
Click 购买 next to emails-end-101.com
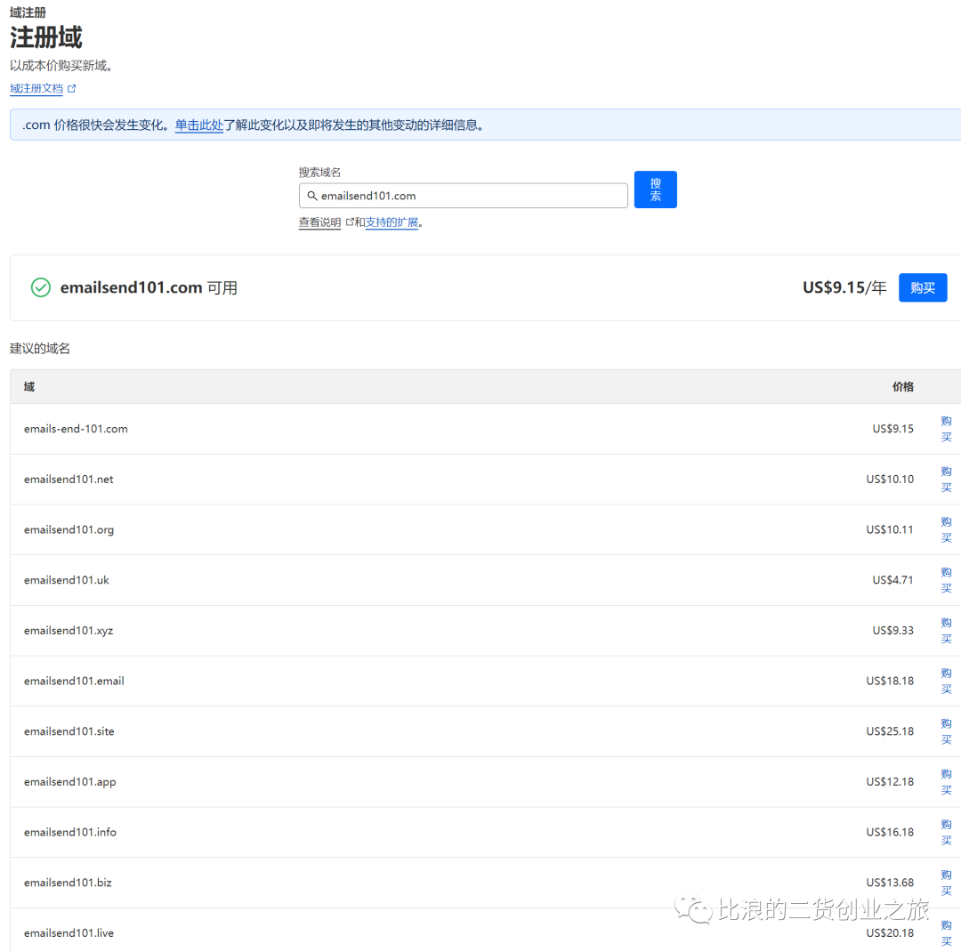[x=946, y=429]
